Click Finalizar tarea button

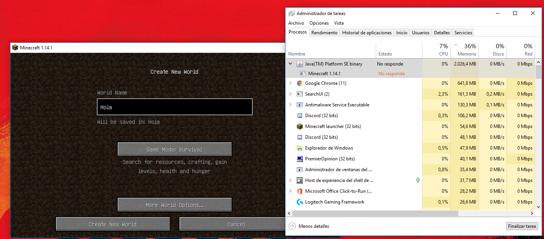coord(522,226)
